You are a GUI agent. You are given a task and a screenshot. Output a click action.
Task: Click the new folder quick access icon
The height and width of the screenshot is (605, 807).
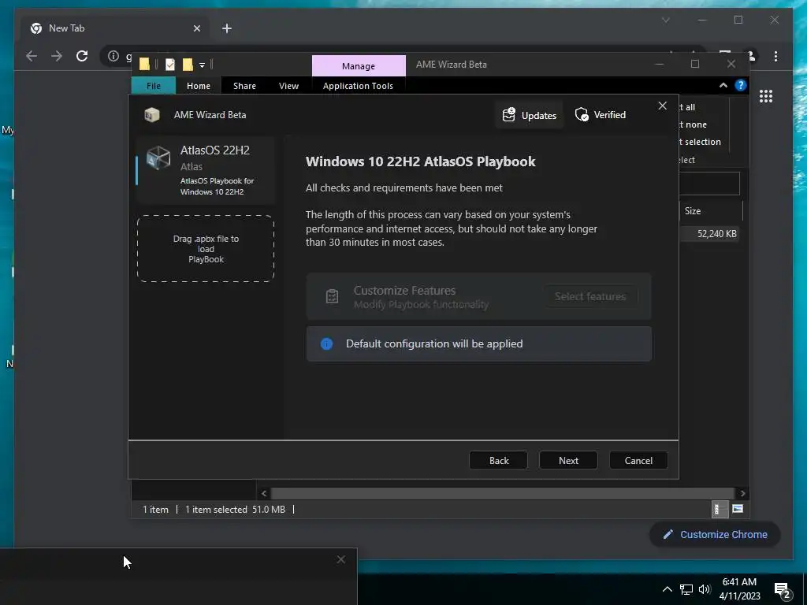click(x=188, y=65)
